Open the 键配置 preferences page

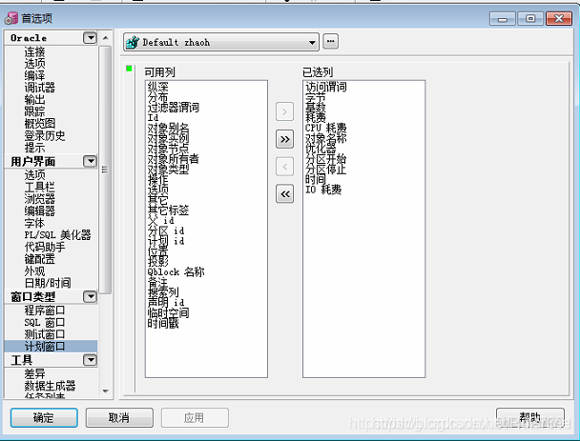pyautogui.click(x=40, y=259)
